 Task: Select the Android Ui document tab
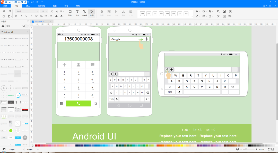coord(40,22)
